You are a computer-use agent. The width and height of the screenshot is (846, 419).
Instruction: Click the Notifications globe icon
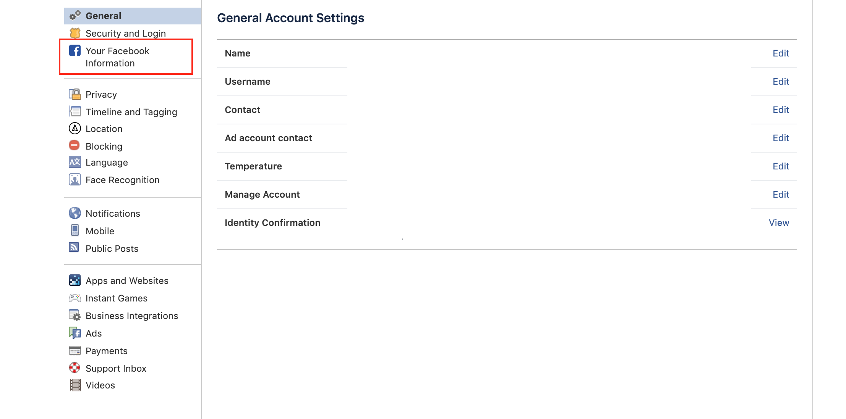point(75,213)
